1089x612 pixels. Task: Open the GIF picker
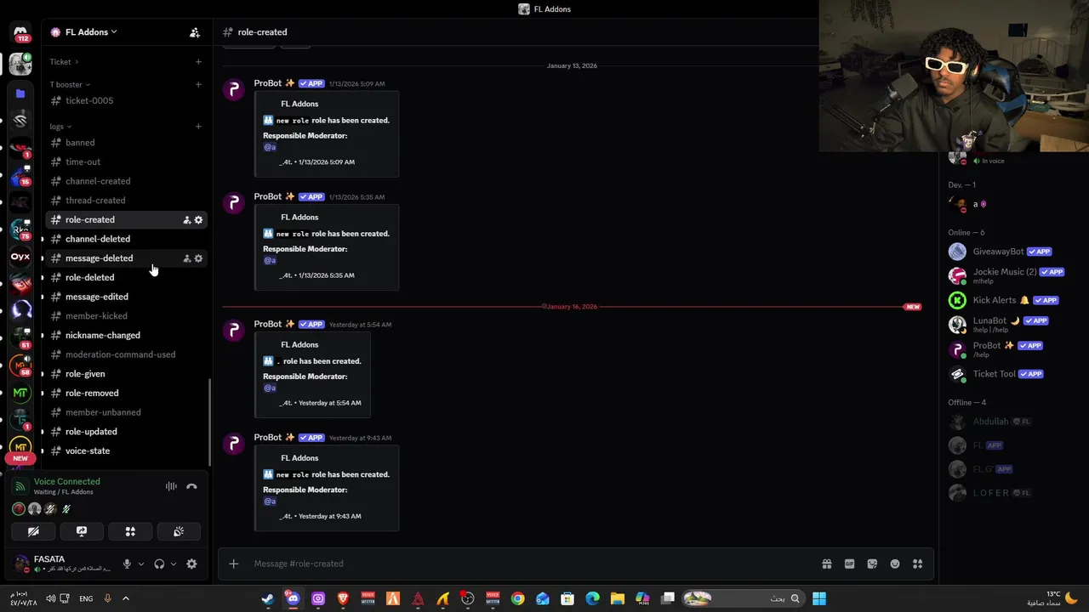click(849, 564)
